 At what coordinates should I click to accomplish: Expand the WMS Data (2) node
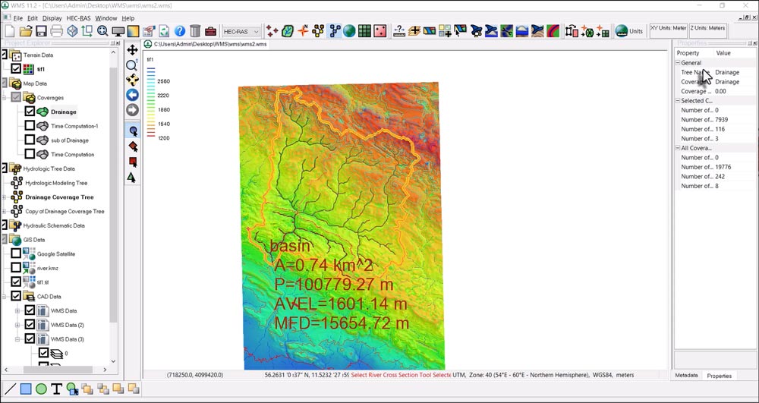17,325
